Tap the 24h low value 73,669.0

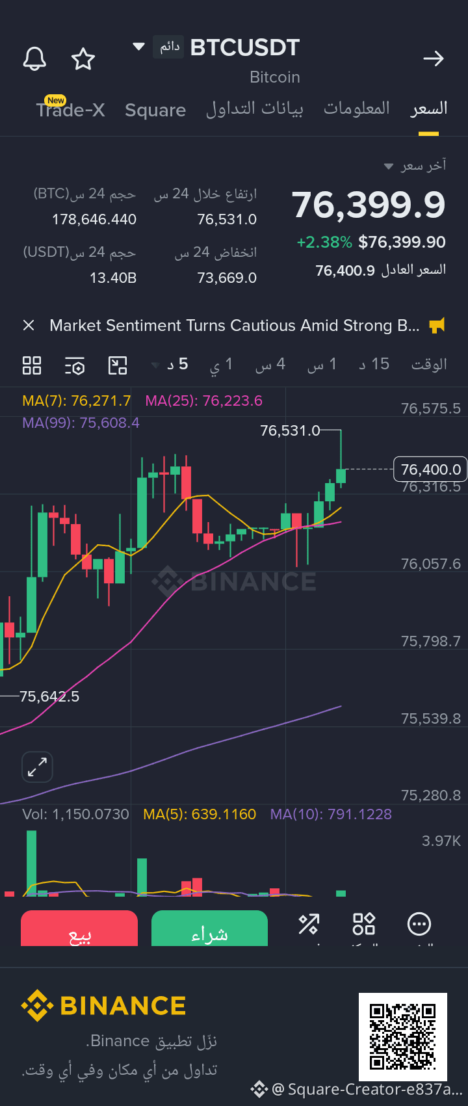pyautogui.click(x=227, y=278)
